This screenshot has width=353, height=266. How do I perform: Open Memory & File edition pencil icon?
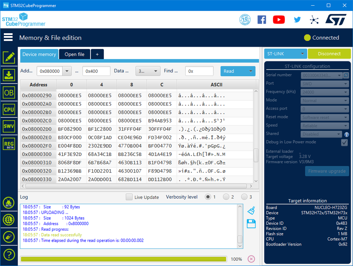click(9, 58)
